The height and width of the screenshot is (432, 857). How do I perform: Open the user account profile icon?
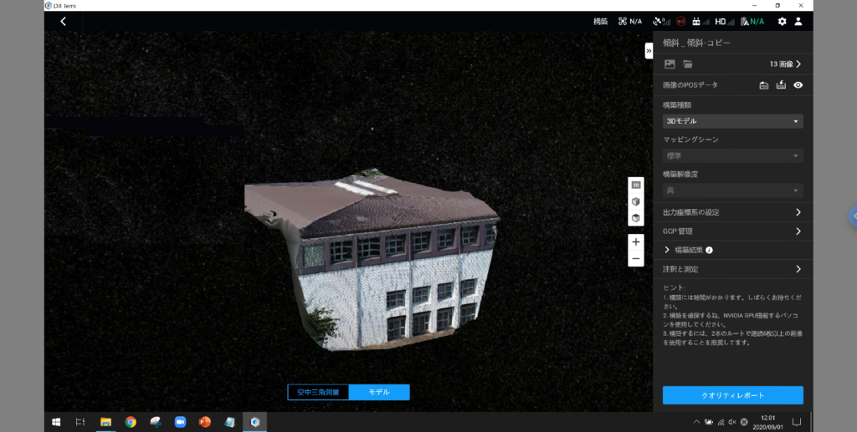[x=798, y=22]
